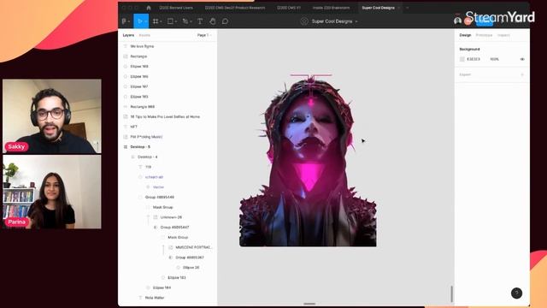Collapse the Group 48095447 layer arrow

[156, 228]
